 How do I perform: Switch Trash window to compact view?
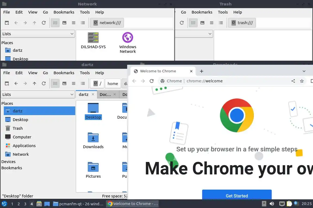212,23
